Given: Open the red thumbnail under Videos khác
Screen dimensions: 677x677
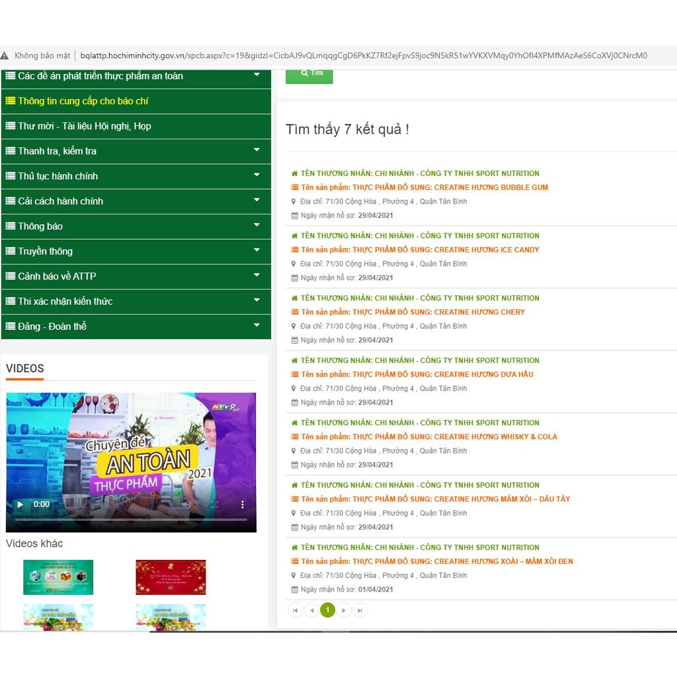Looking at the screenshot, I should click(x=171, y=577).
